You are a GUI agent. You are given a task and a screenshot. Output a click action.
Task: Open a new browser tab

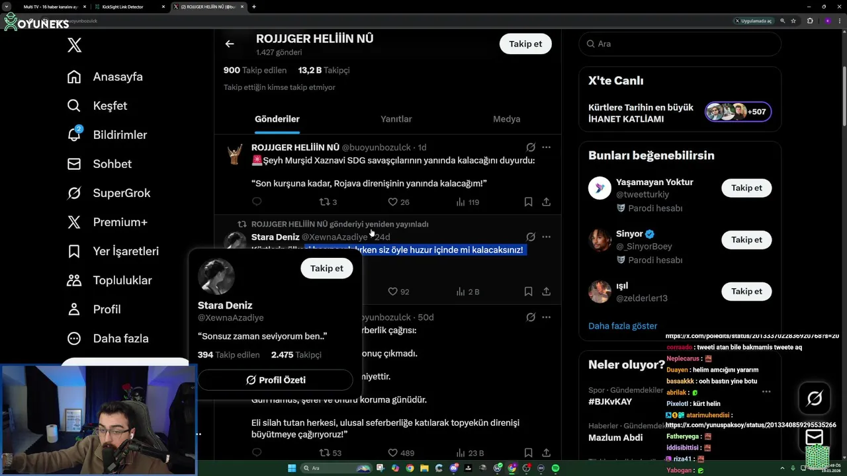[x=254, y=7]
